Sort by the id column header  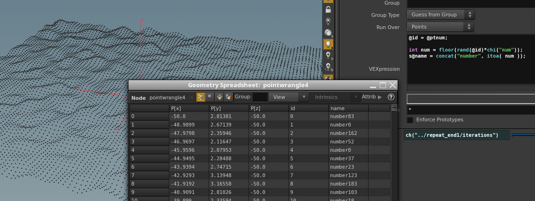coord(309,108)
